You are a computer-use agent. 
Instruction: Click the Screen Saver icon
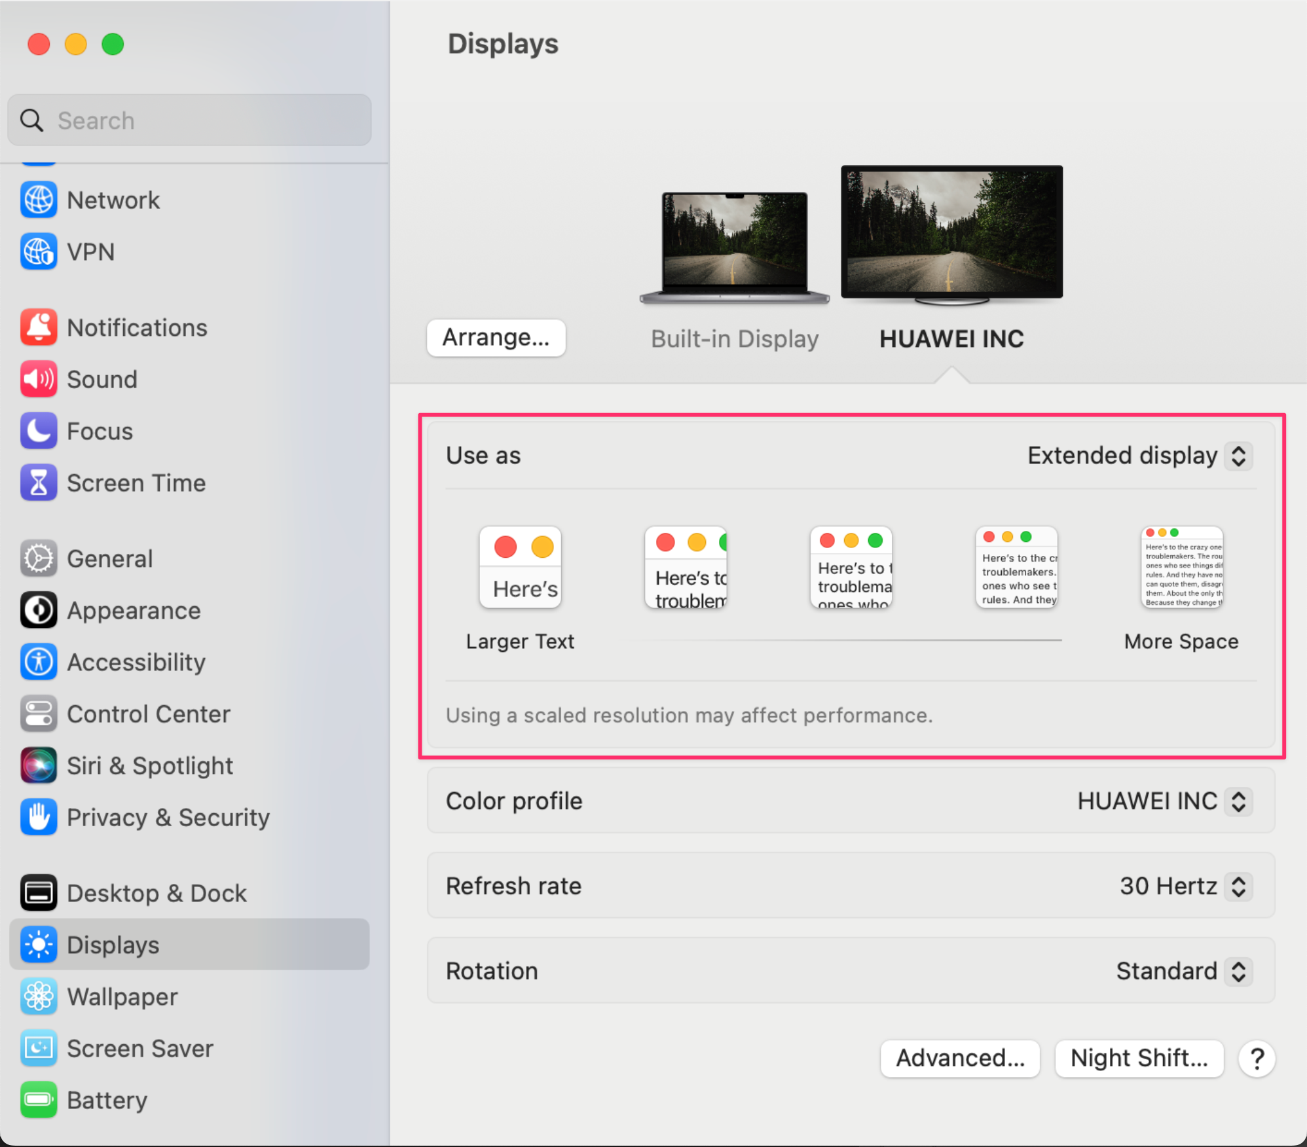(39, 1048)
